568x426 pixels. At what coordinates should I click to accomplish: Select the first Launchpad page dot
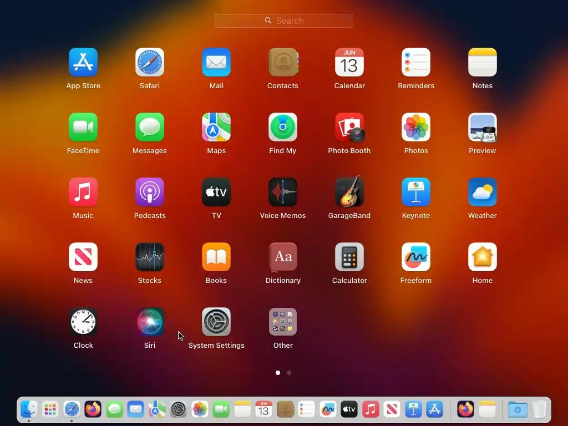(278, 372)
